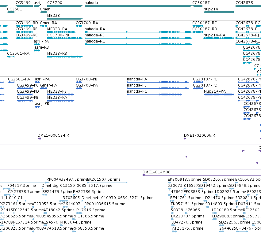Select transcript CG3499-RC label
This screenshot has height=233, width=261.
click(27, 35)
